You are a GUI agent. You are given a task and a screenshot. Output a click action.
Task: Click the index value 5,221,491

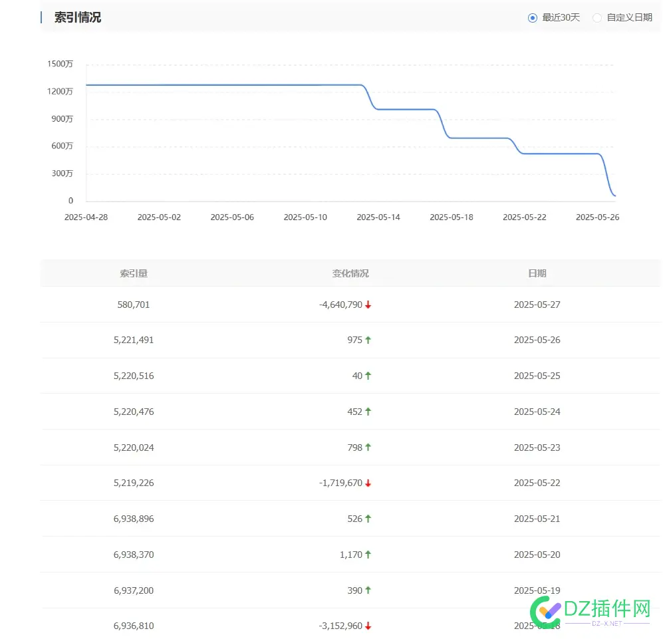[134, 340]
